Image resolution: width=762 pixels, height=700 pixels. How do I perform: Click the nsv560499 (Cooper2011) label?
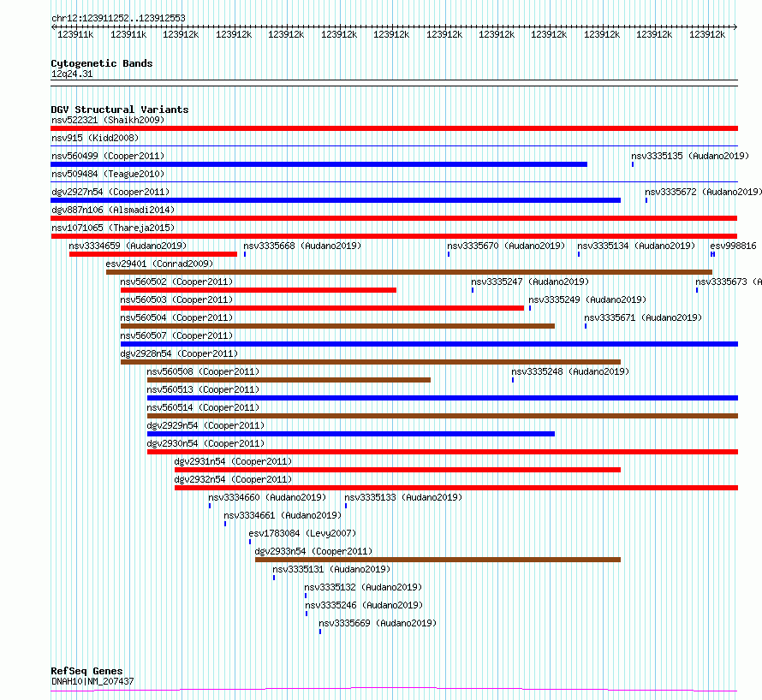point(108,156)
